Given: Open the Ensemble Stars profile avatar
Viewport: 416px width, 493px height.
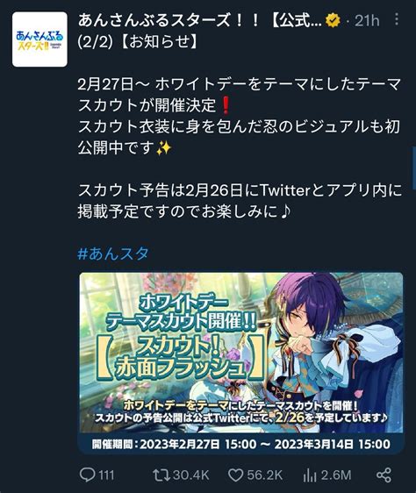Looking at the screenshot, I should tap(39, 39).
